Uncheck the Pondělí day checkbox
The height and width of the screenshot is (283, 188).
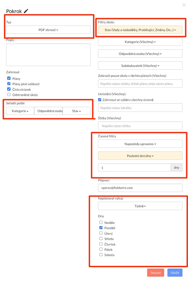pyautogui.click(x=101, y=228)
